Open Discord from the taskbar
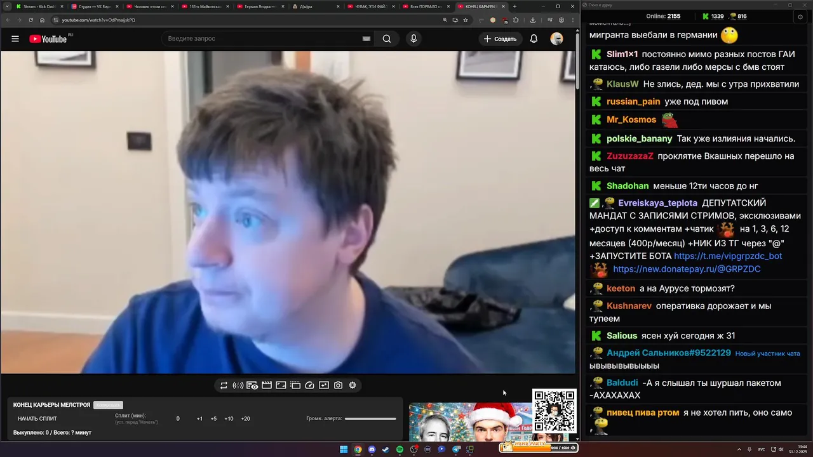 (372, 449)
